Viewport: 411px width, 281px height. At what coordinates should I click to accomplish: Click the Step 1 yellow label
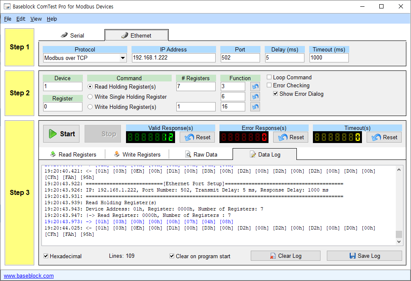pos(19,47)
